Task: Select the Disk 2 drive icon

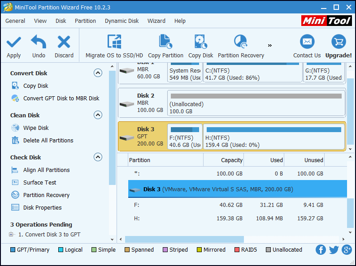Action: [x=127, y=104]
